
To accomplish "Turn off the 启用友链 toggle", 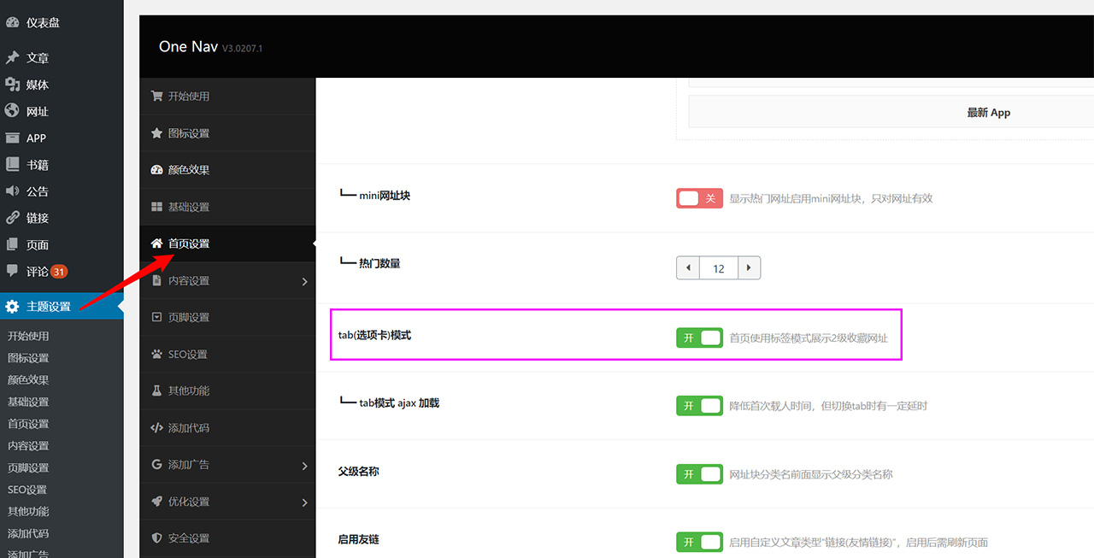I will (699, 542).
